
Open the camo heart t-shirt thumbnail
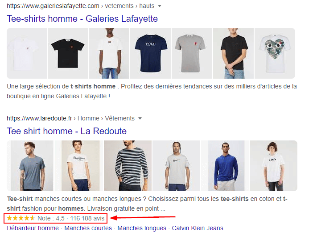pos(274,53)
